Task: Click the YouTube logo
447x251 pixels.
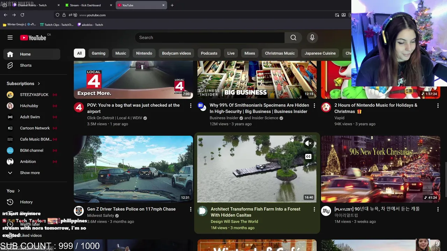Action: pos(33,38)
